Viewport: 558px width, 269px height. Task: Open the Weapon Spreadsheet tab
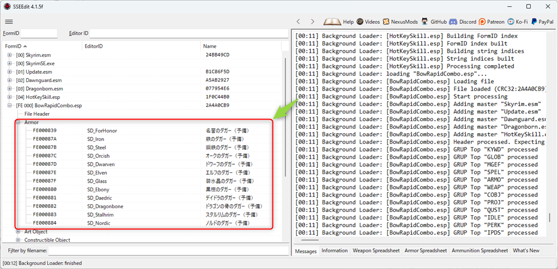click(376, 251)
